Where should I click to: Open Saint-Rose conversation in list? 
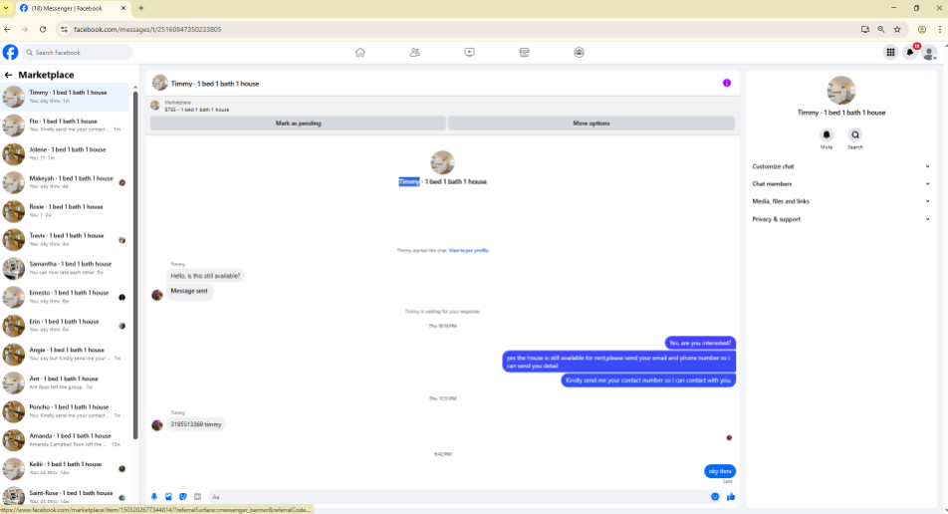click(65, 496)
